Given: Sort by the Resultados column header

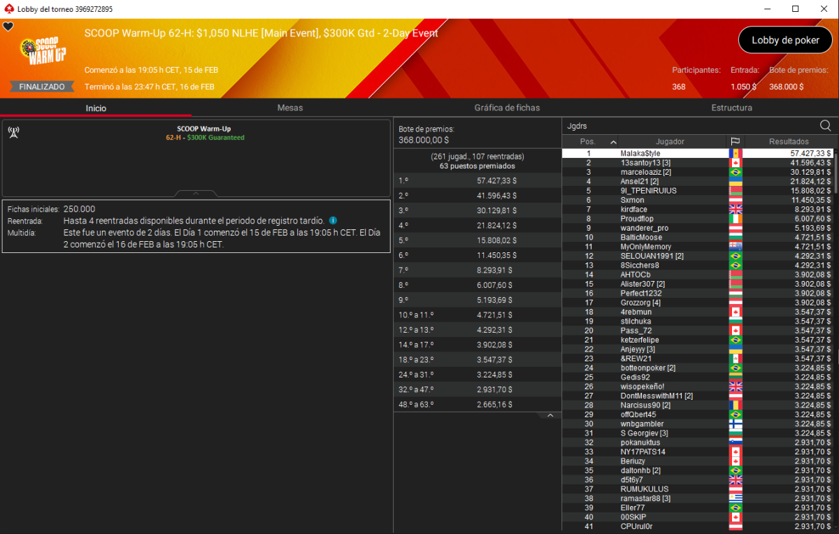Looking at the screenshot, I should (788, 141).
